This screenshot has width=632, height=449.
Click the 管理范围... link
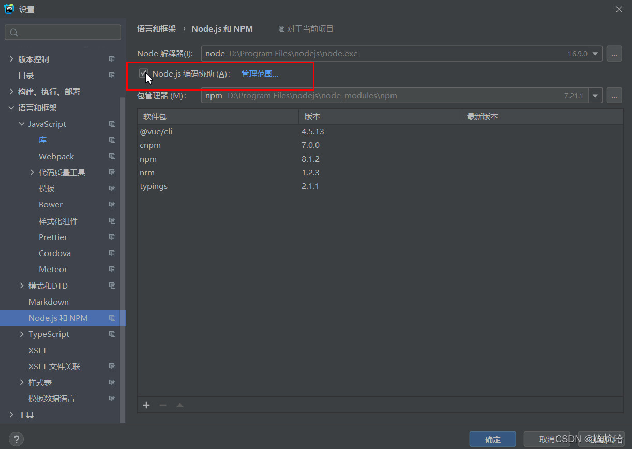260,73
